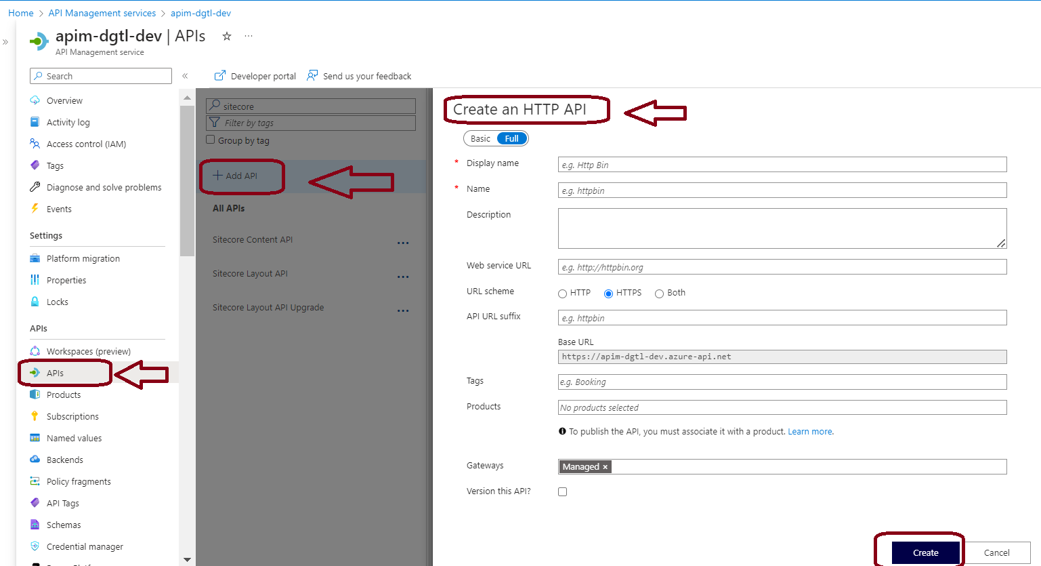This screenshot has height=566, width=1041.
Task: Click the sidebar scroll down arrow
Action: tap(188, 560)
